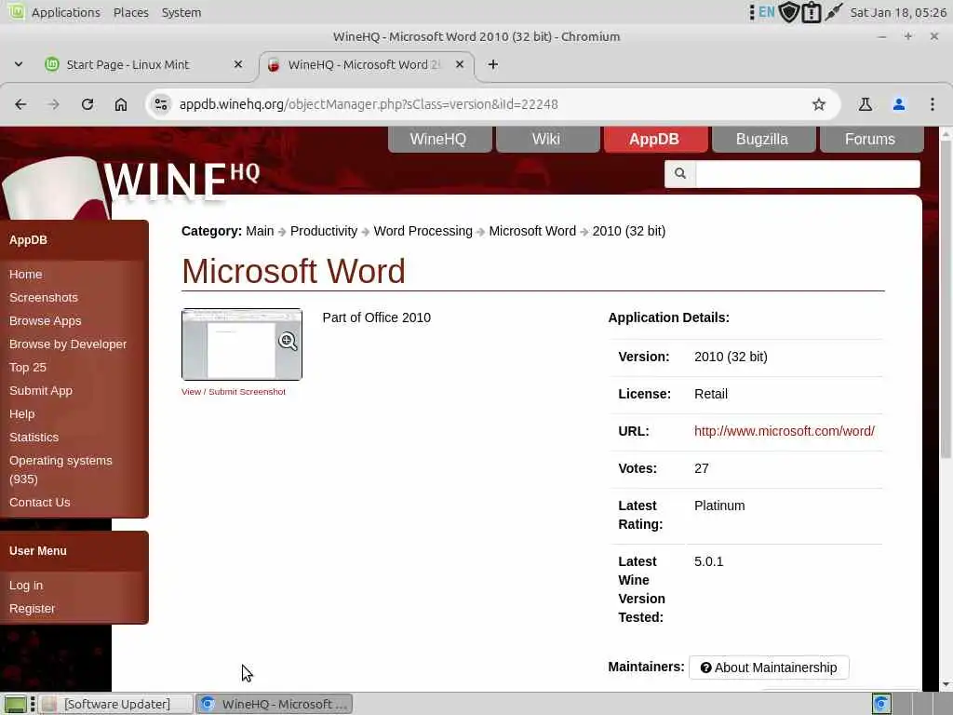
Task: Click the Main category breadcrumb
Action: (260, 231)
